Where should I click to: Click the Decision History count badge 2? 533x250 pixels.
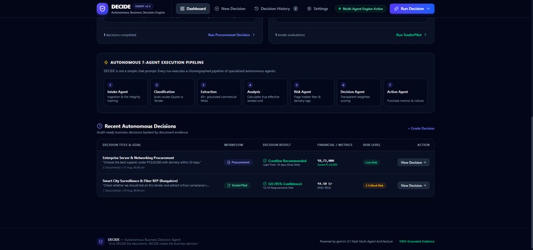[296, 9]
